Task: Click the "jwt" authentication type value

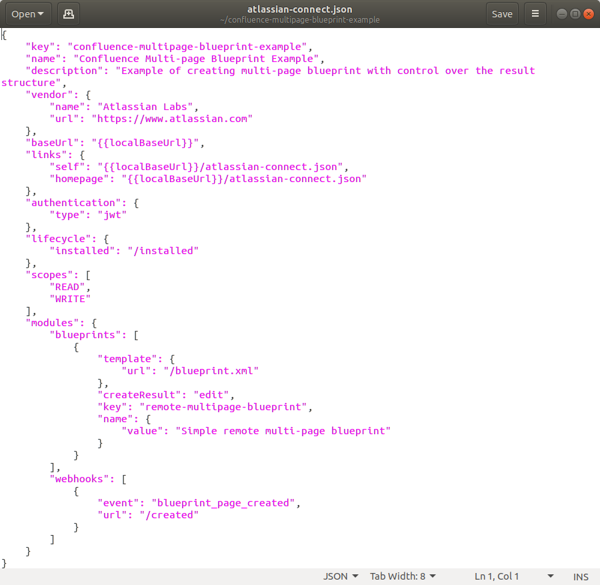Action: (x=112, y=215)
